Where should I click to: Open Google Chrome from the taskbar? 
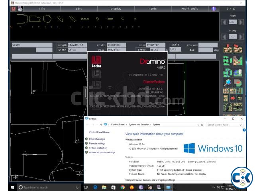123,187
